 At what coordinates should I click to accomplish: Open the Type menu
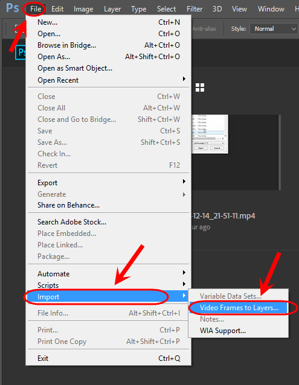[x=138, y=9]
